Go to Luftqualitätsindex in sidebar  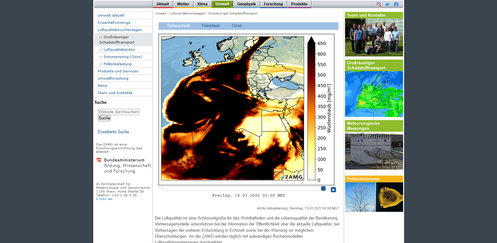tap(119, 50)
